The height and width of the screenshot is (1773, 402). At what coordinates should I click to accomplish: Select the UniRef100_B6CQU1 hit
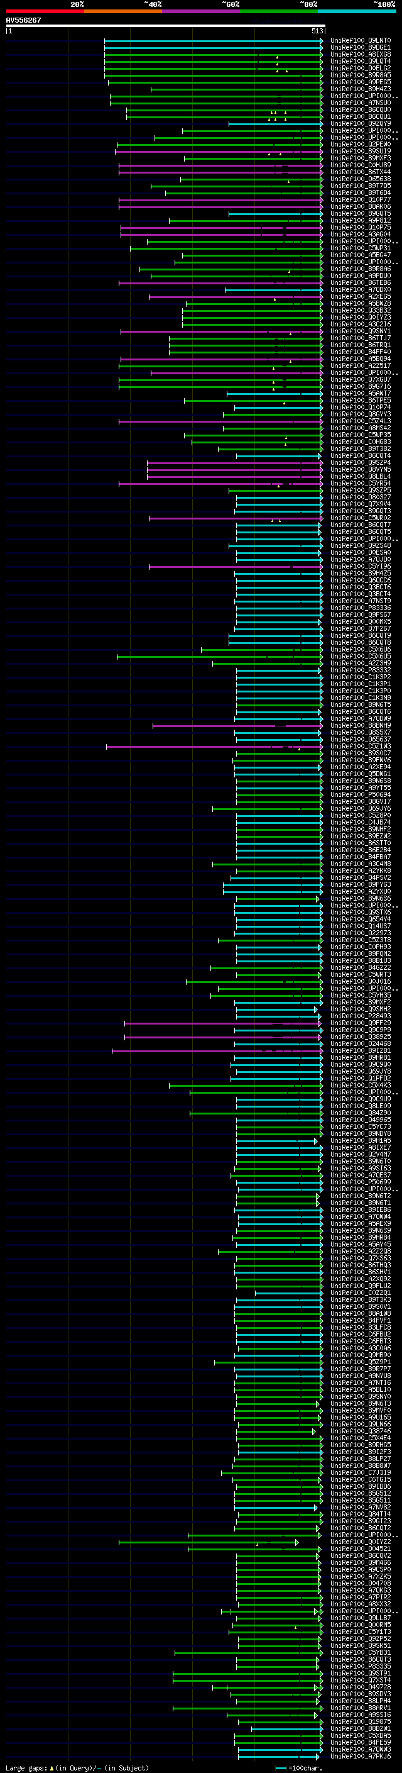click(361, 116)
